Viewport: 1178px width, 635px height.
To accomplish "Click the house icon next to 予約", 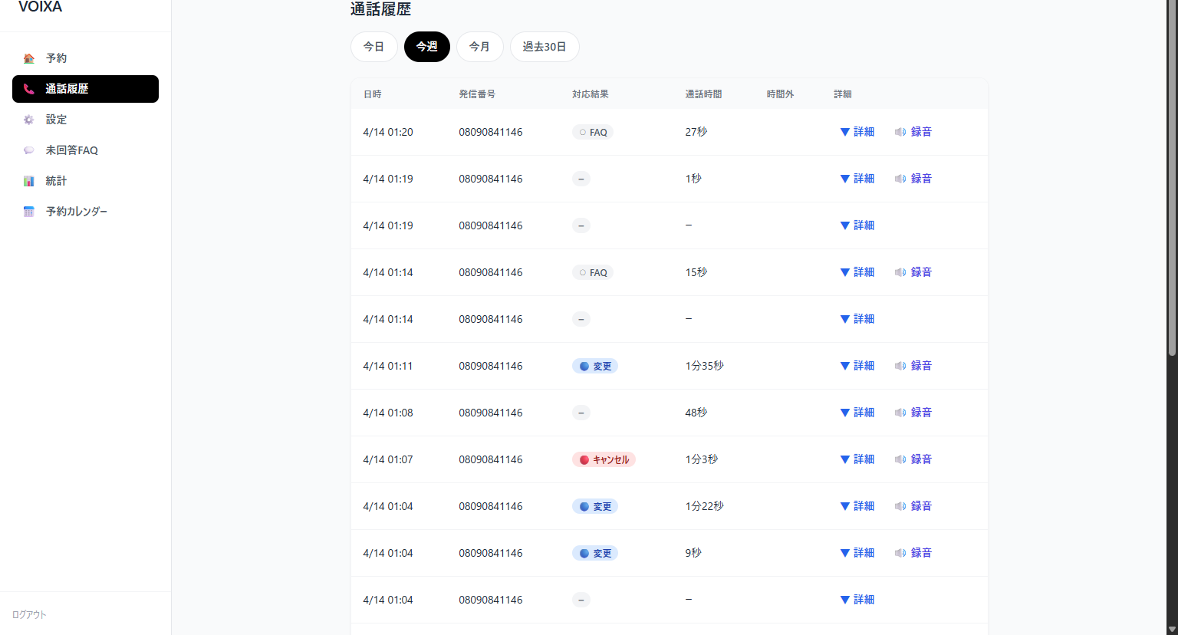I will (x=29, y=58).
